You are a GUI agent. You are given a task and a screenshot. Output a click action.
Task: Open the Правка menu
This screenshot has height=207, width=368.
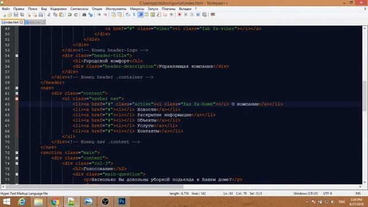click(x=19, y=9)
